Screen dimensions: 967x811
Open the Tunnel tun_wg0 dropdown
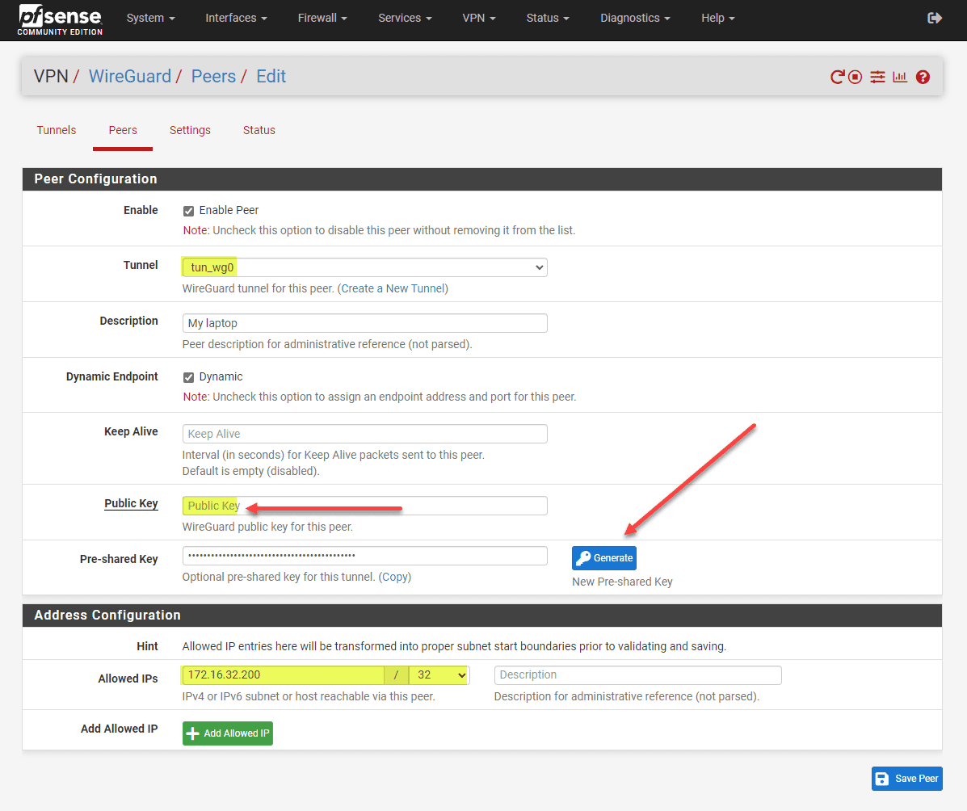[x=364, y=267]
